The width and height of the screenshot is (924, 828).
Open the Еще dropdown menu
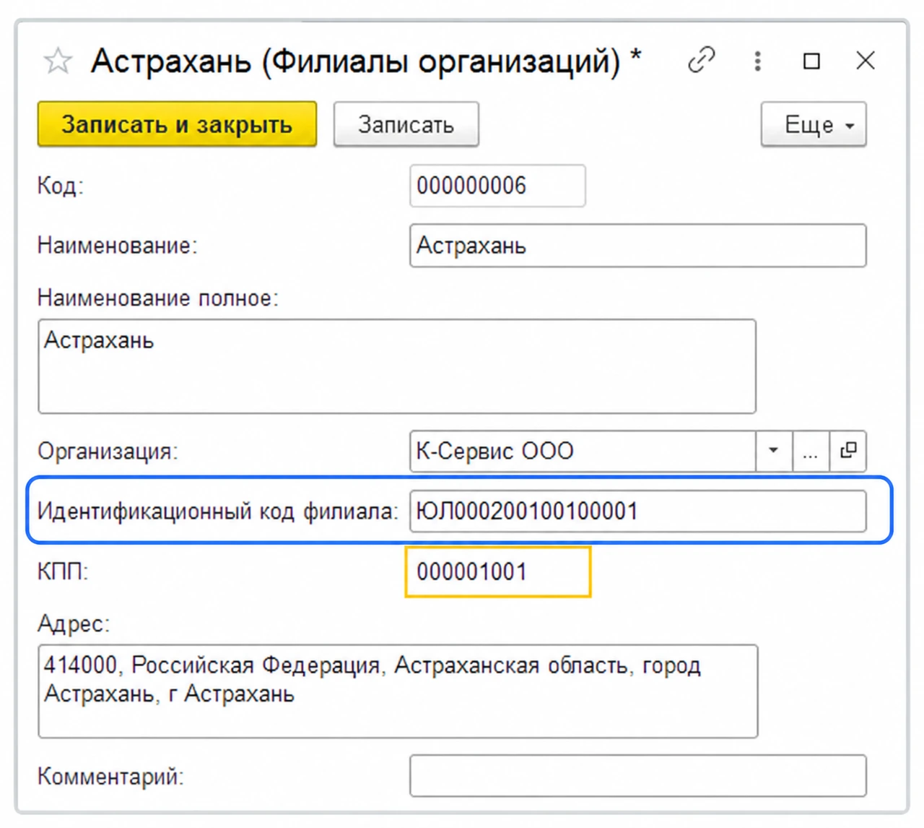coord(814,124)
